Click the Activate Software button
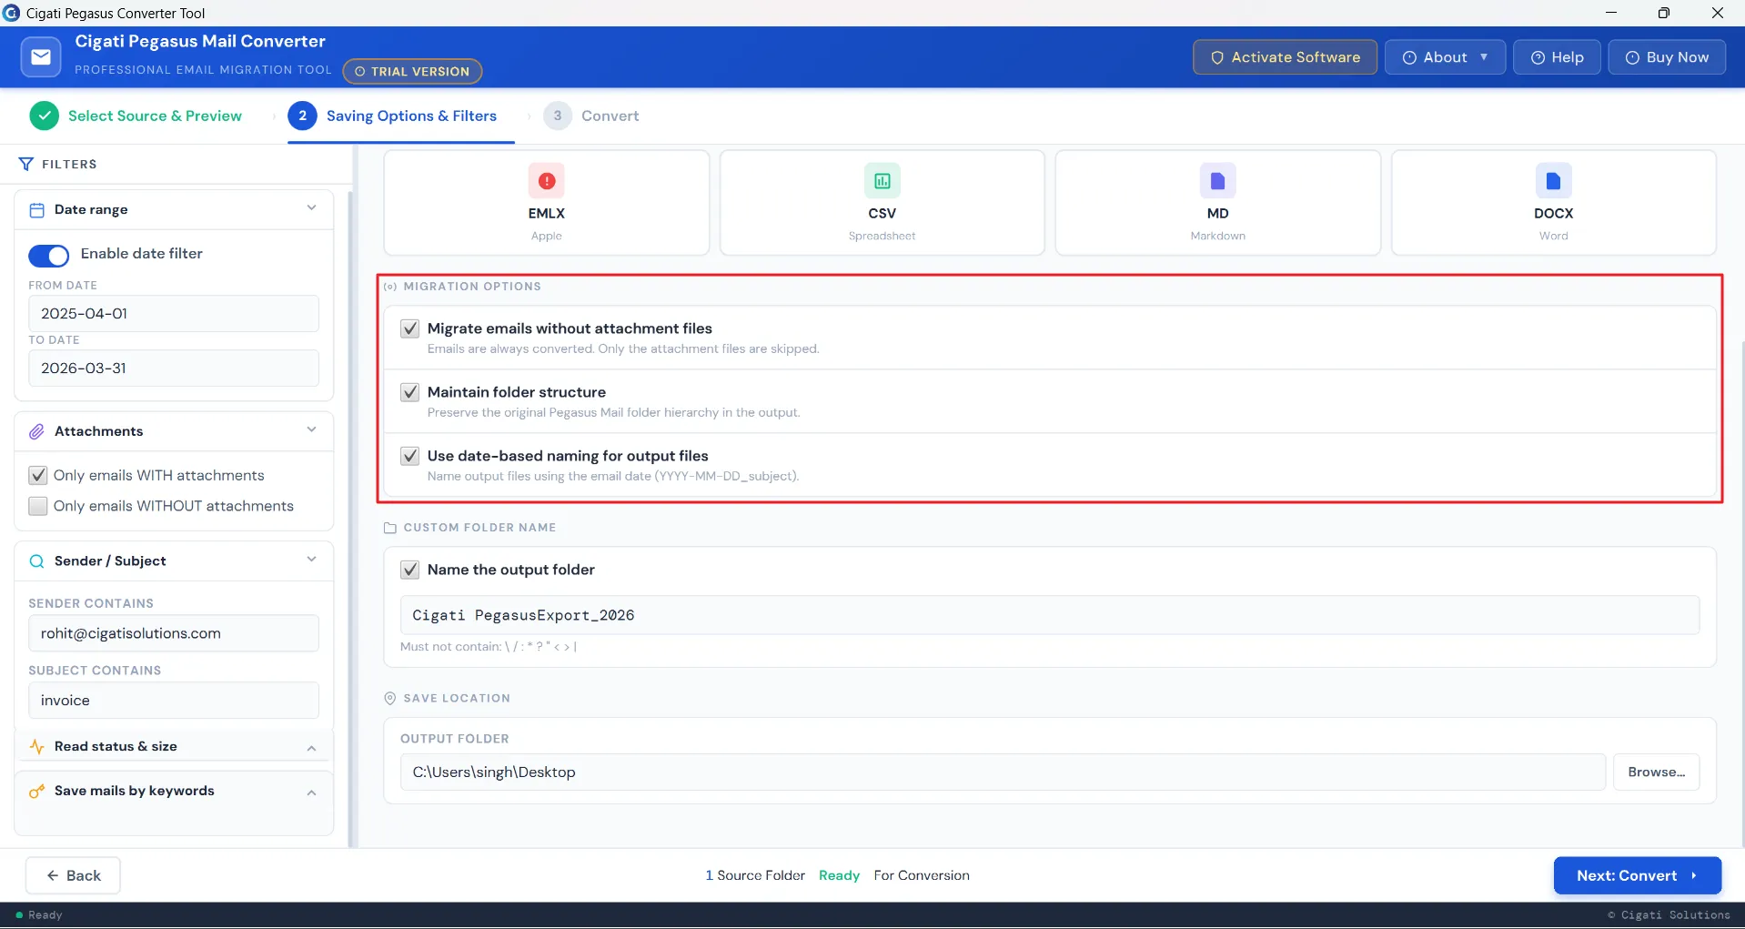This screenshot has height=929, width=1745. pyautogui.click(x=1285, y=57)
